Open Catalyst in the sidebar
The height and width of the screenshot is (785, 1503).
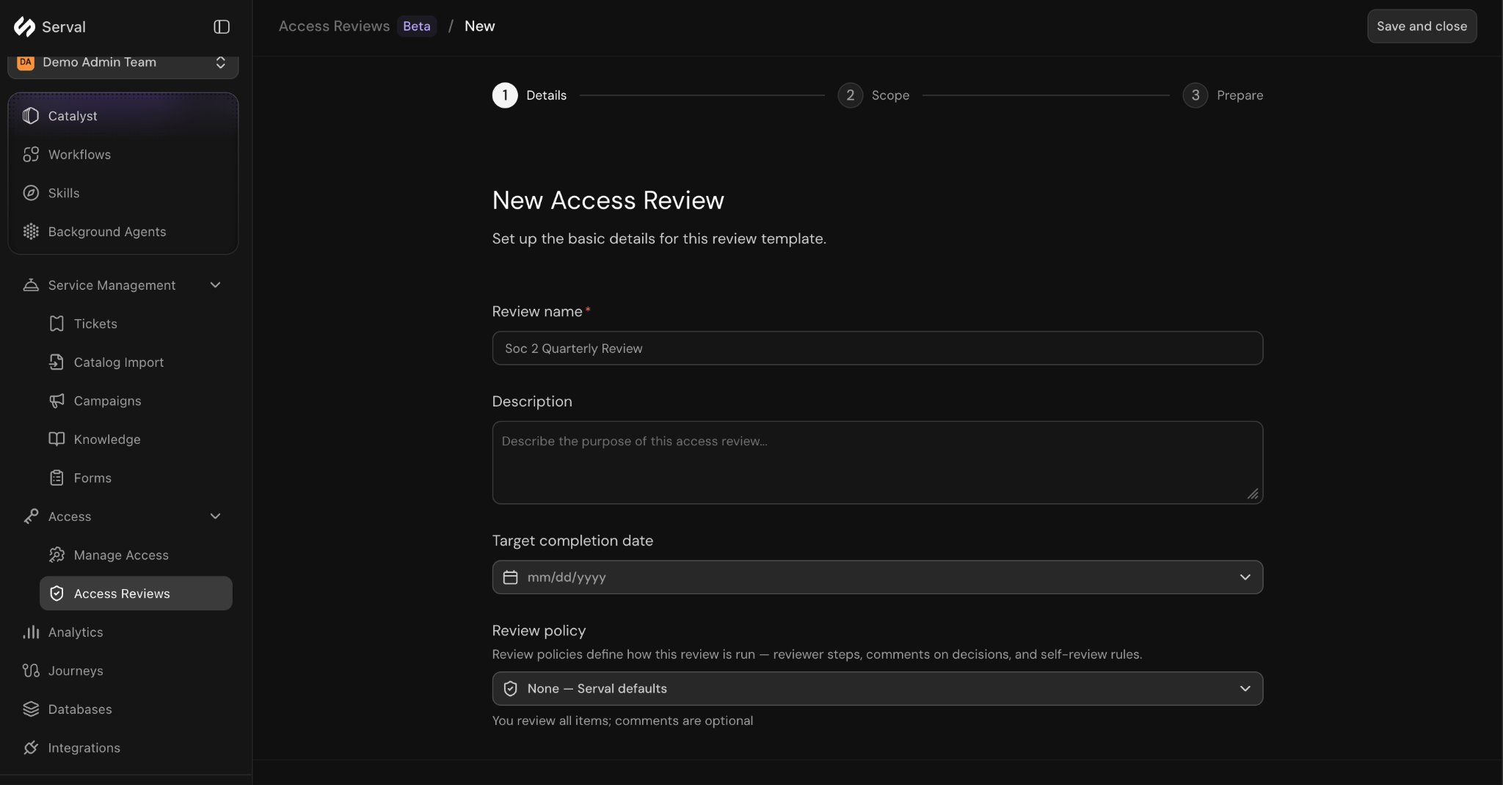pos(123,116)
